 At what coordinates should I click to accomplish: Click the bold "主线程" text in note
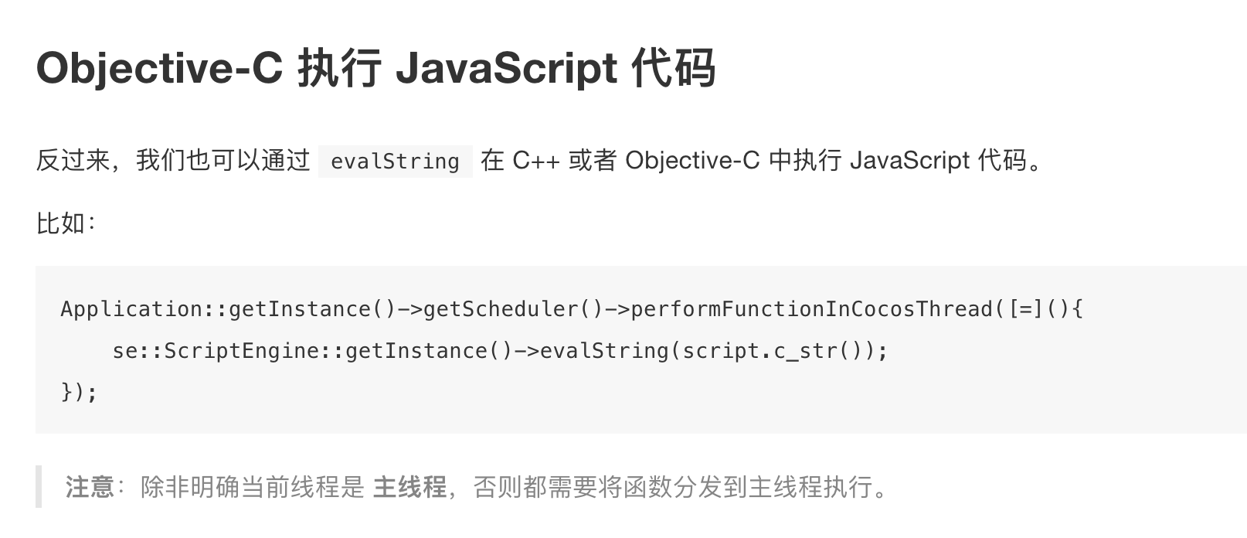(x=409, y=487)
